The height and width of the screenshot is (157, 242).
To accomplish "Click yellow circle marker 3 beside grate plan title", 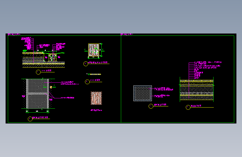I will click(86, 64).
